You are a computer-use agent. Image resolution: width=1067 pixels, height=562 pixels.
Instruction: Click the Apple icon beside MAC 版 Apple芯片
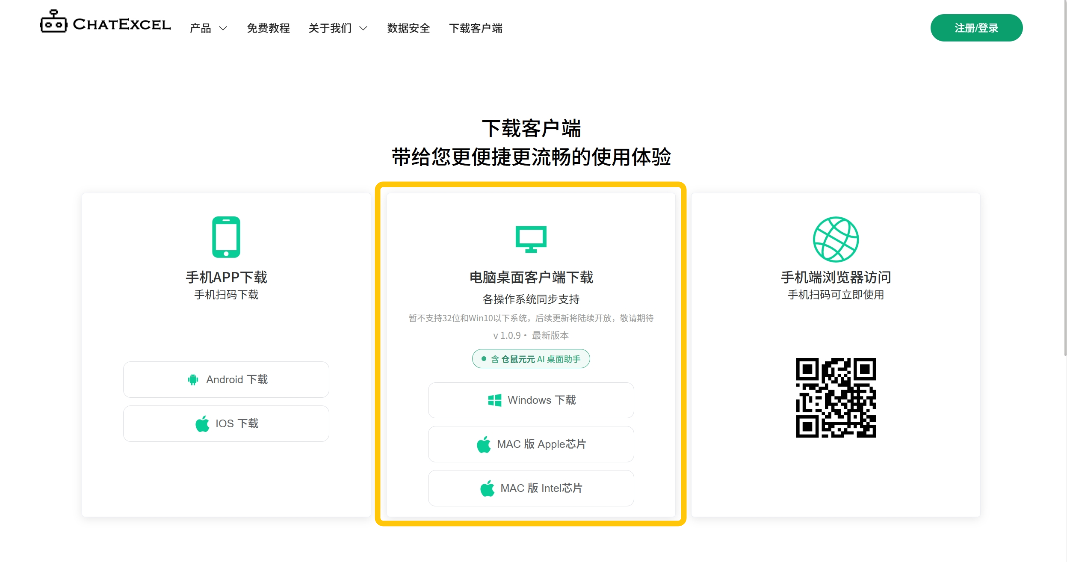point(484,444)
